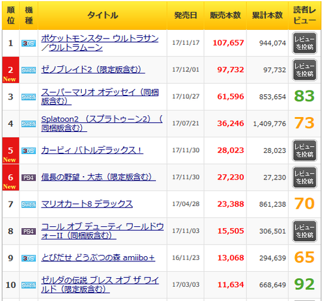Viewport: 325px width, 301px height.
Task: Click the red rank 6 New badge
Action: click(x=10, y=177)
